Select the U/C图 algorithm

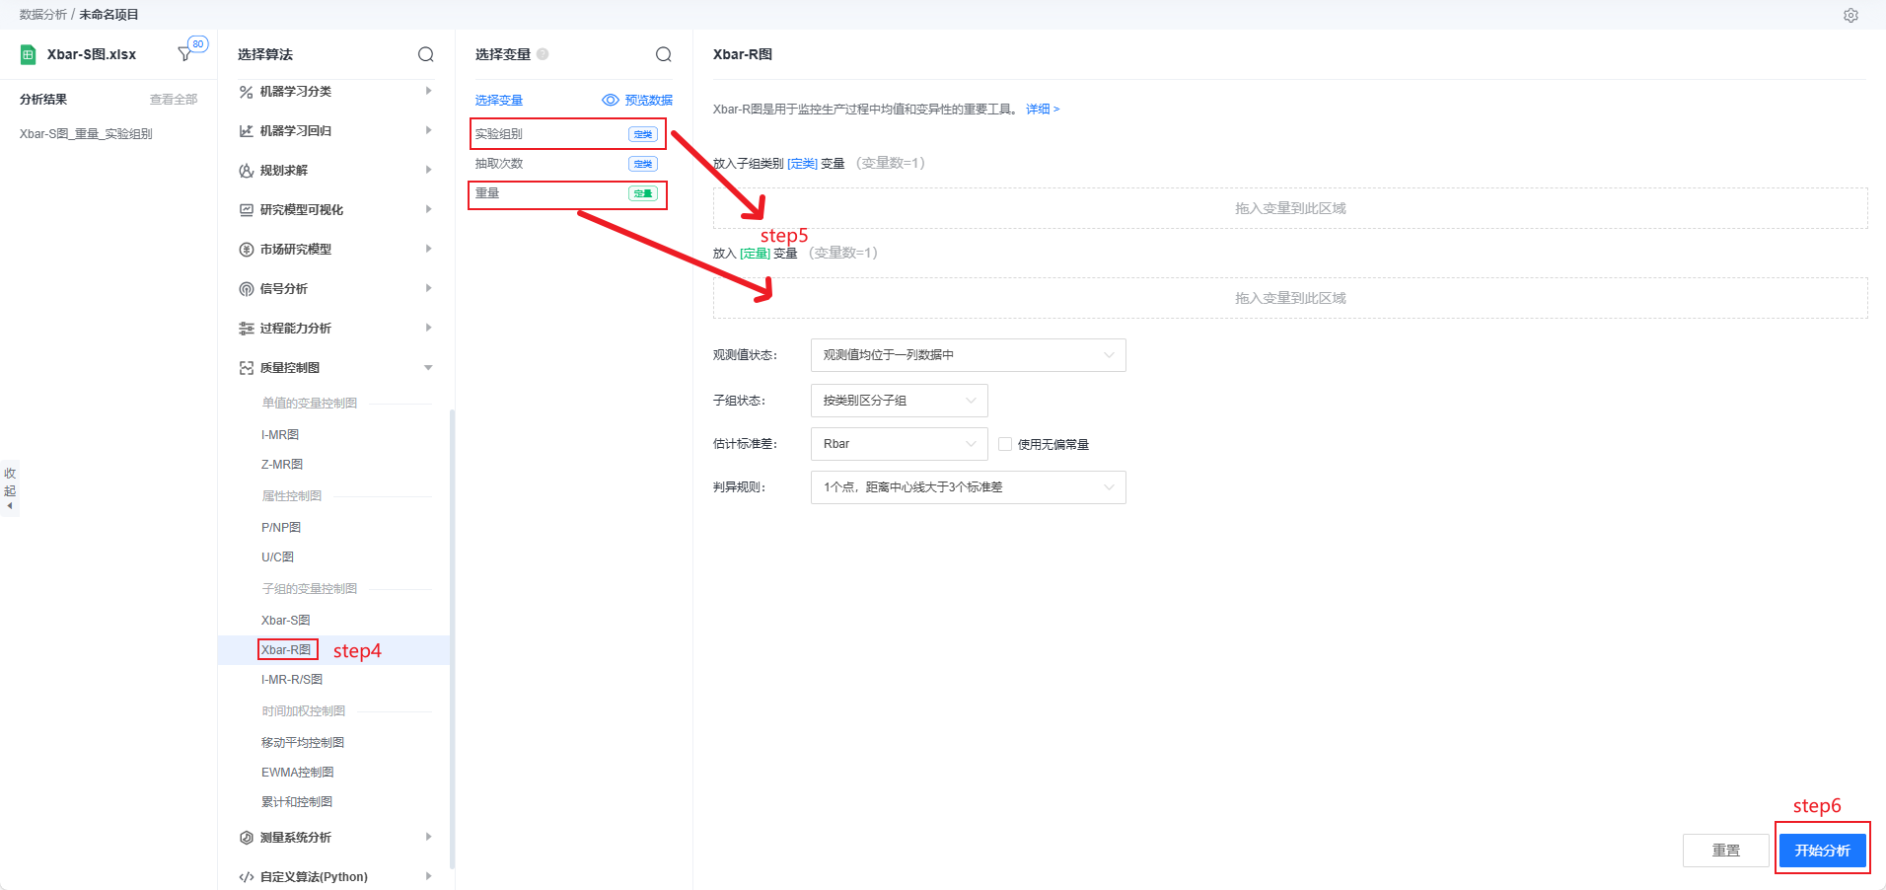(277, 557)
